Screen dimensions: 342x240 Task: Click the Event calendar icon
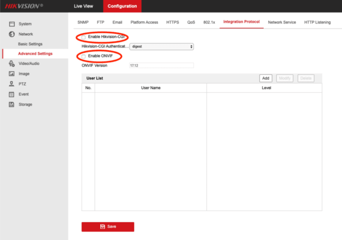coord(12,94)
